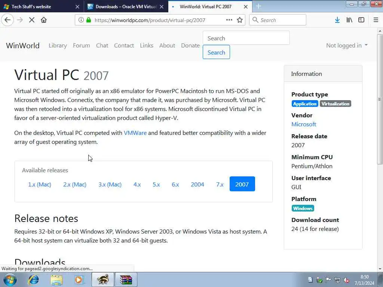Open the Microsoft vendor link
Image resolution: width=383 pixels, height=287 pixels.
304,124
